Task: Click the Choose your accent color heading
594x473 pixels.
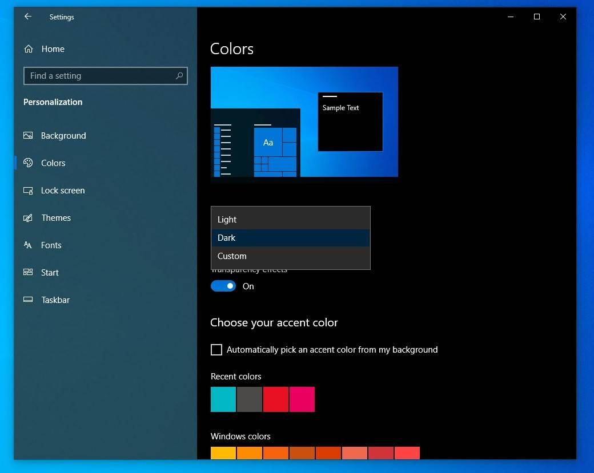Action: point(274,322)
